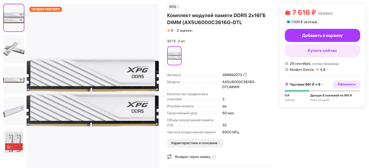This screenshot has width=369, height=168.
Task: Choose Купить сейчас
Action: 322,50
